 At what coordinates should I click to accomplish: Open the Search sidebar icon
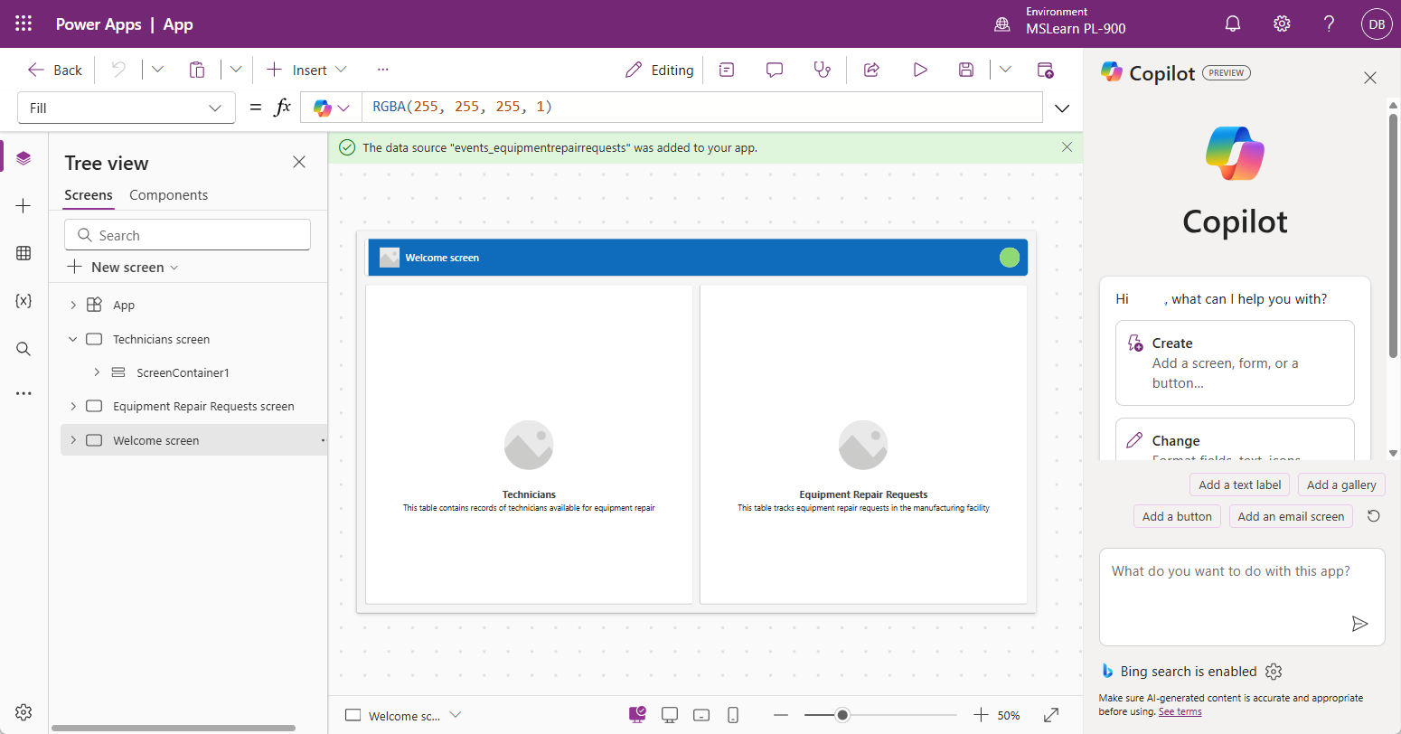[24, 349]
